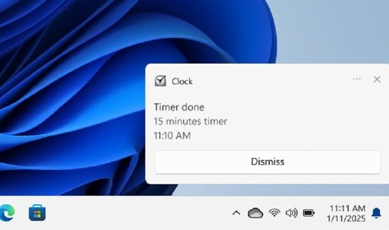Screen dimensions: 389x230
Task: Open Microsoft Store from taskbar
Action: coord(37,213)
